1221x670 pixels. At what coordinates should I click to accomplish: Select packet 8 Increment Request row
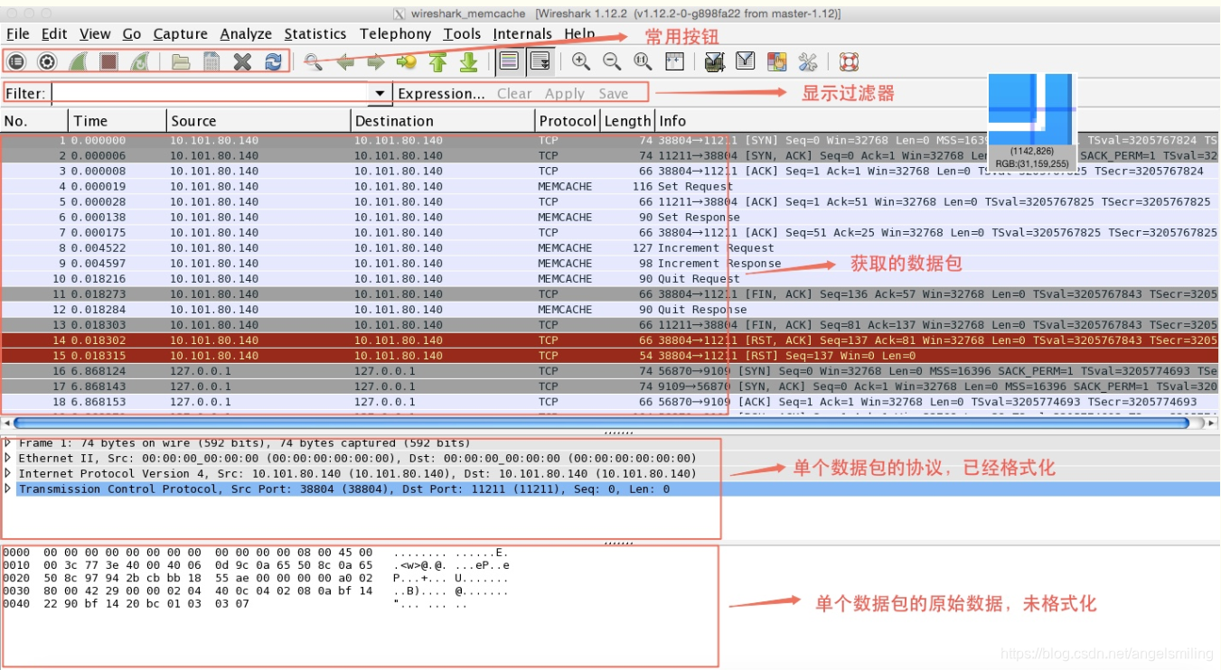(610, 247)
